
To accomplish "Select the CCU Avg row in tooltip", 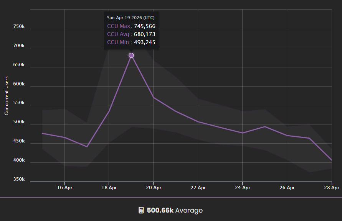I will [131, 34].
